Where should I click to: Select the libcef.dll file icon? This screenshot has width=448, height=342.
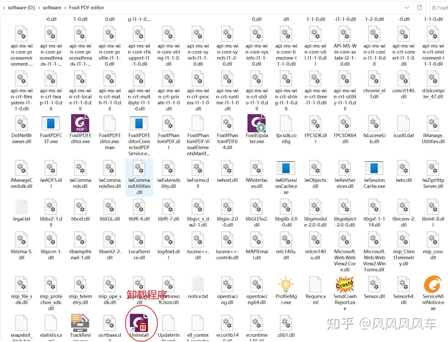[80, 207]
